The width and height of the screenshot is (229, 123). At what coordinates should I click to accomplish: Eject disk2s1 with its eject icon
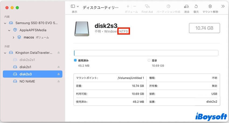58,67
